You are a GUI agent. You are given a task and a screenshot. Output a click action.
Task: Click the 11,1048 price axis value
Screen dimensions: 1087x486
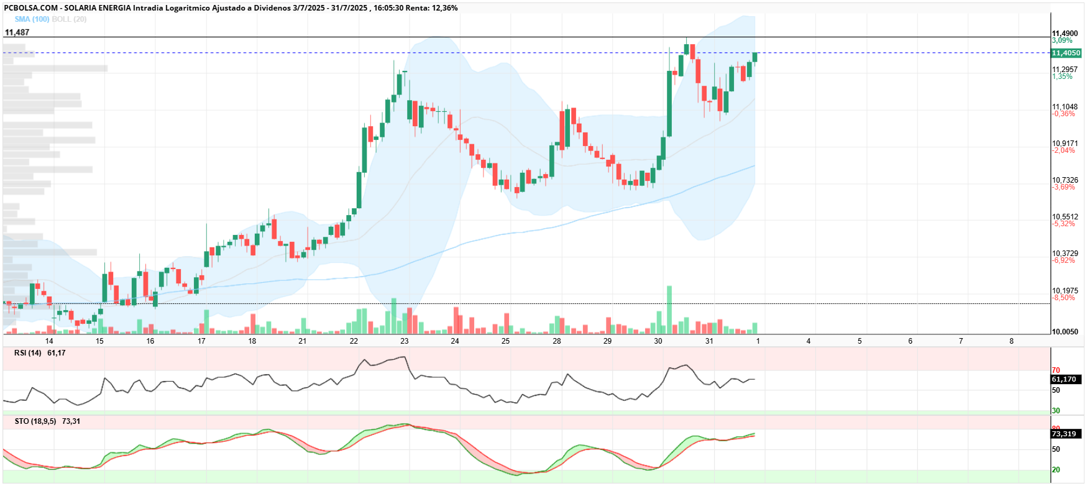1065,107
